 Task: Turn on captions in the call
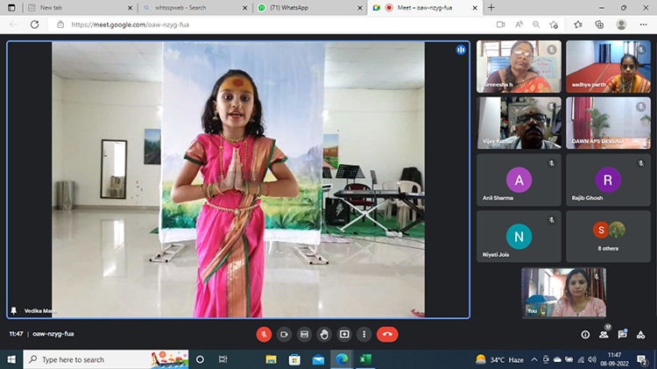304,334
